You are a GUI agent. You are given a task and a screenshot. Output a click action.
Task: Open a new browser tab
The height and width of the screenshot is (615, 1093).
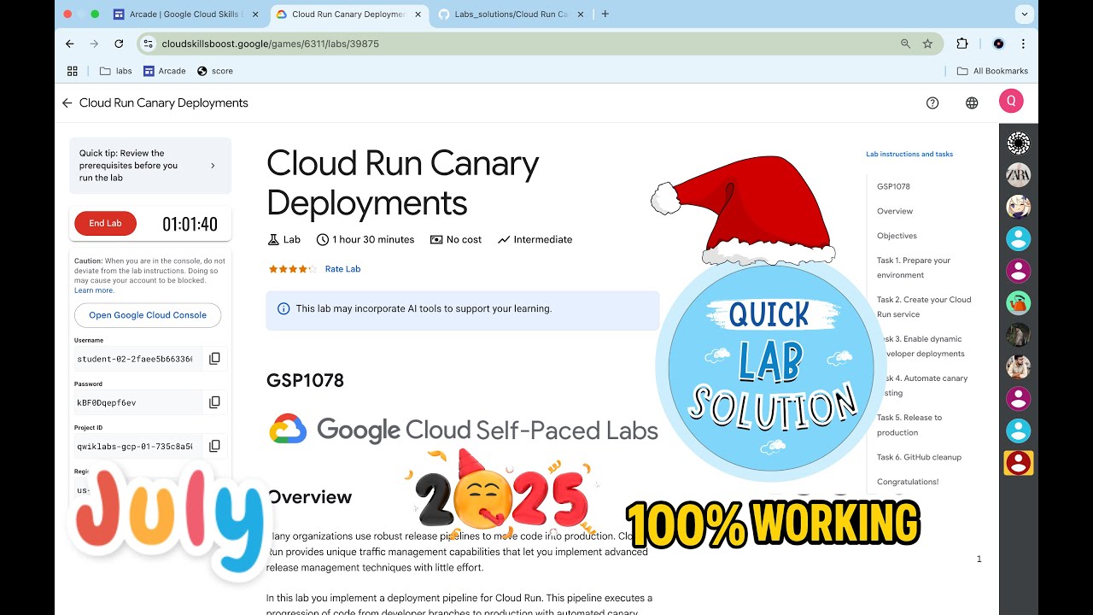pos(605,14)
